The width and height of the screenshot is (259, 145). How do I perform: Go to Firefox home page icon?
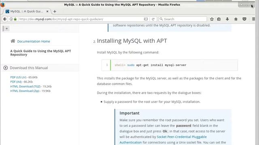click(x=236, y=19)
